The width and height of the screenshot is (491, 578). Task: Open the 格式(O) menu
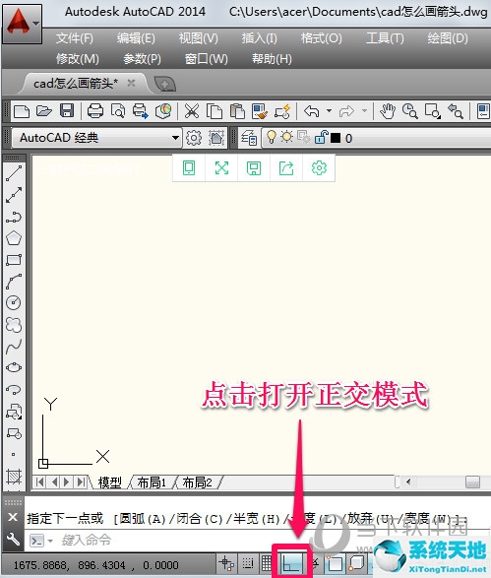(321, 38)
